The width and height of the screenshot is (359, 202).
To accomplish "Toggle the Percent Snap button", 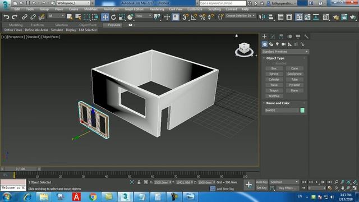I will tap(202, 17).
